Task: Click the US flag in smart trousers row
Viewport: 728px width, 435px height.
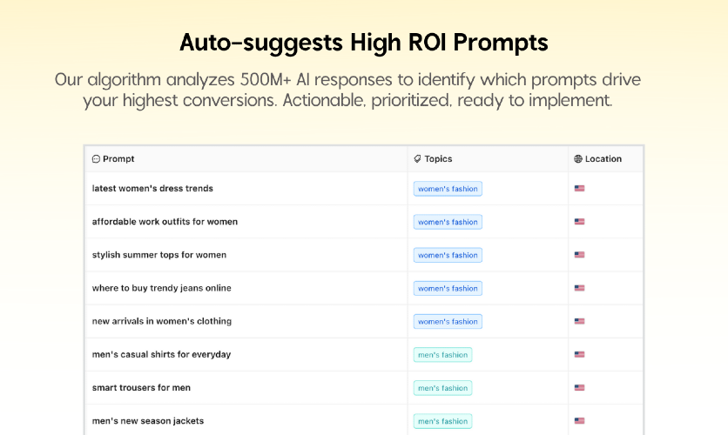Action: point(579,388)
